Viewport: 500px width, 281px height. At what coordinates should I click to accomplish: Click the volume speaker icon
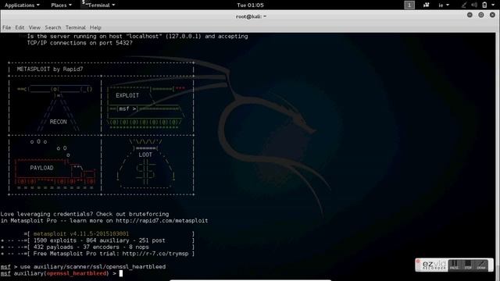tap(474, 5)
